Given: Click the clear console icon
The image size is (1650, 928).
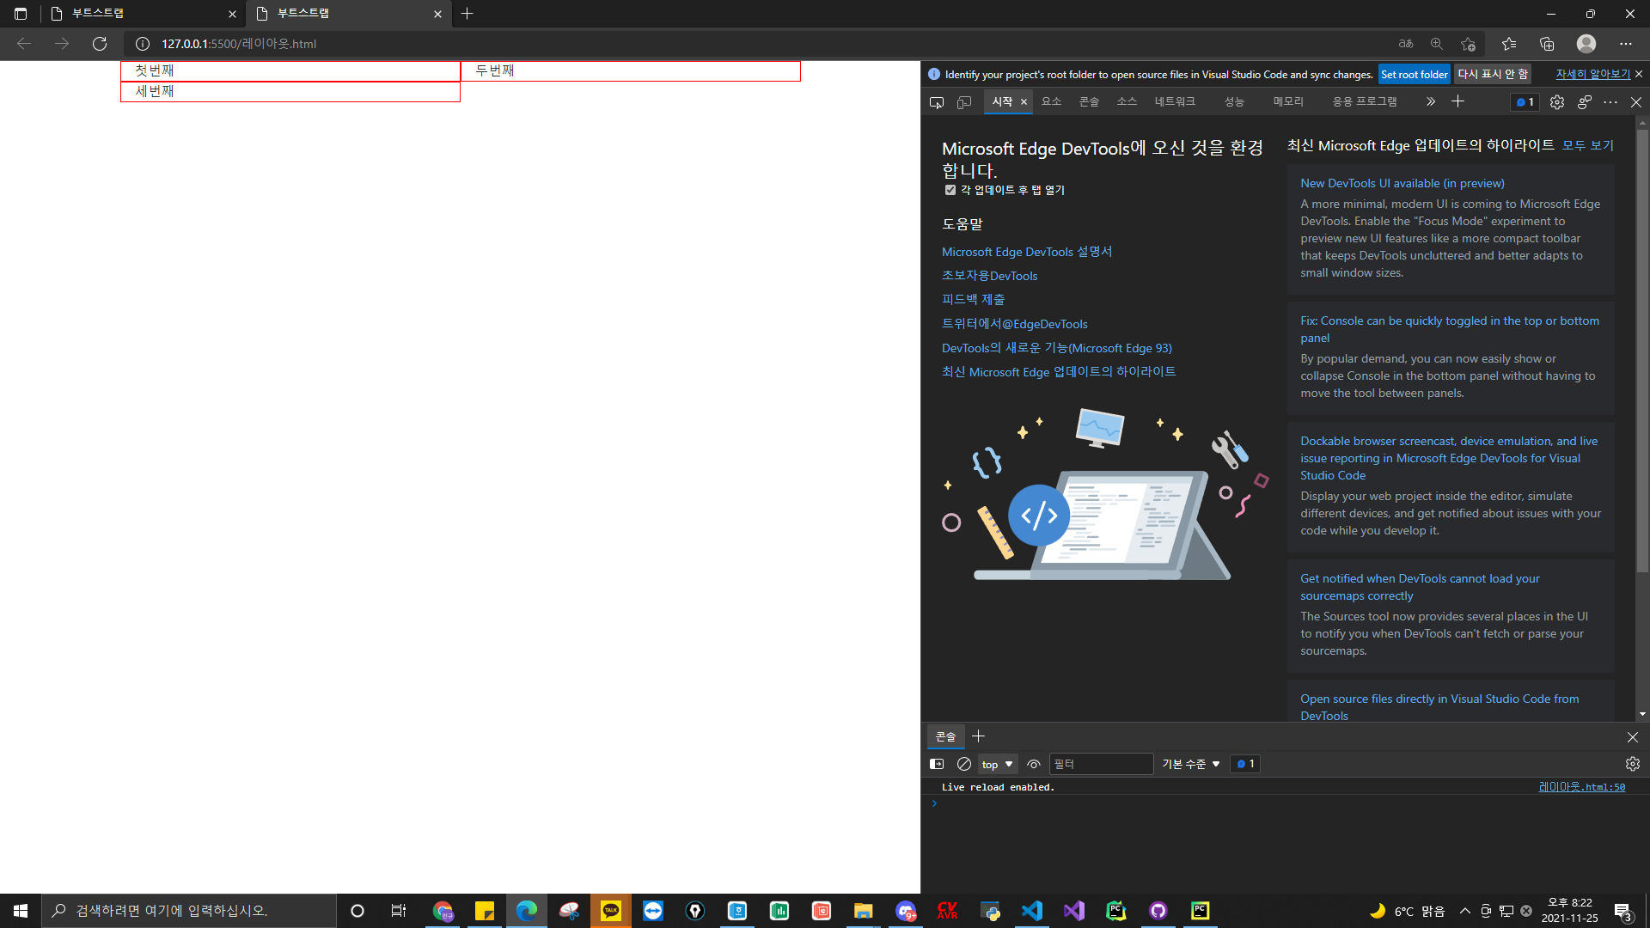Looking at the screenshot, I should click(964, 764).
